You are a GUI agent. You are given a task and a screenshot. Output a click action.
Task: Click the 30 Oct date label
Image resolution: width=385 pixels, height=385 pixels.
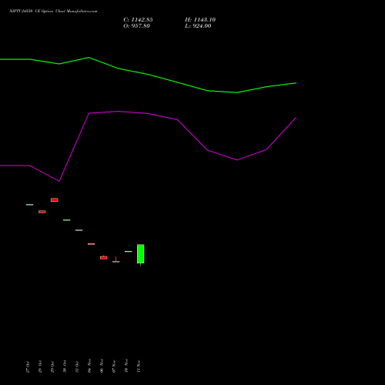(65, 367)
